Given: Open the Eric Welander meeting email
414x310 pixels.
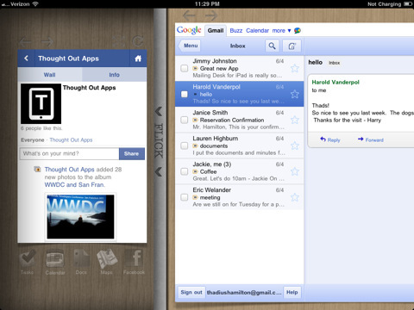Looking at the screenshot, I should pos(240,197).
